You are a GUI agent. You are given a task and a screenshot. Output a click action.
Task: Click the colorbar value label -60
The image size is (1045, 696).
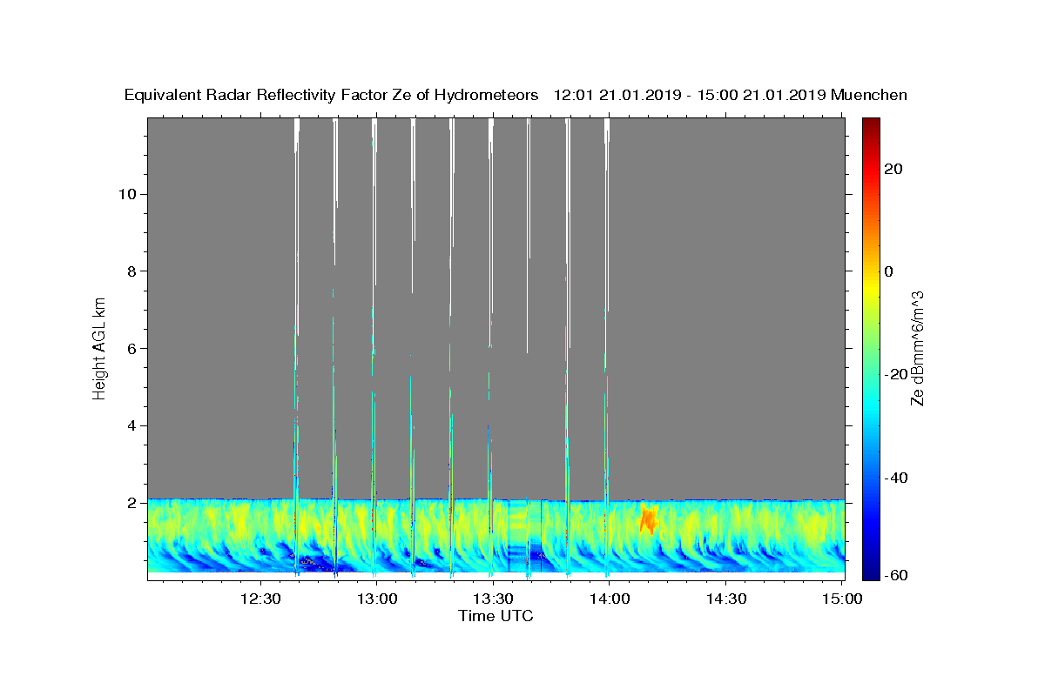tap(896, 575)
